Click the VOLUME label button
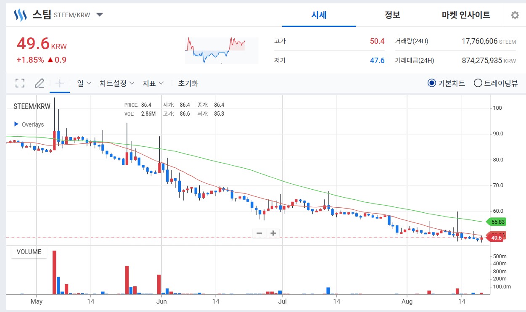This screenshot has width=526, height=312. tap(29, 252)
